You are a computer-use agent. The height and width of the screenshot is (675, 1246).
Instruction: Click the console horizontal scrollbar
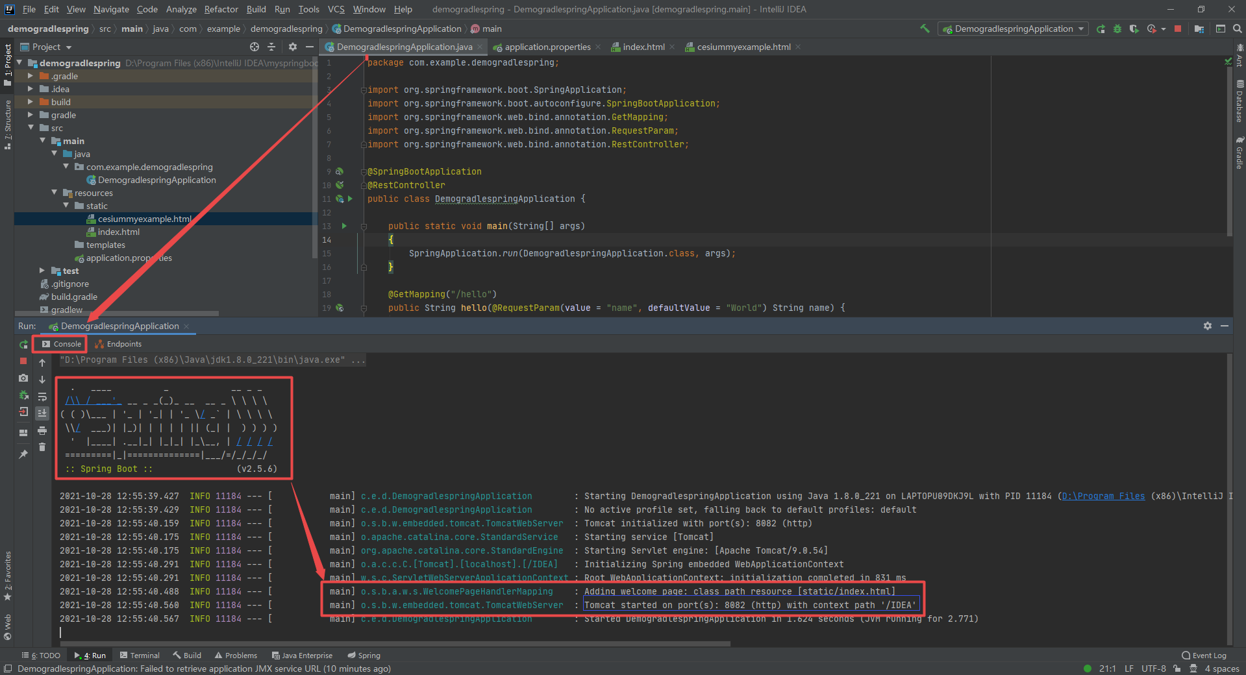[395, 644]
